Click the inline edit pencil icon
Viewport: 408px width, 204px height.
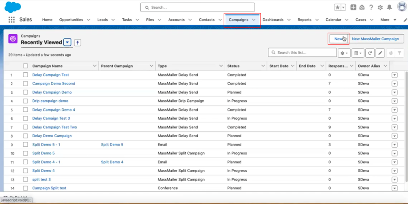pyautogui.click(x=380, y=53)
